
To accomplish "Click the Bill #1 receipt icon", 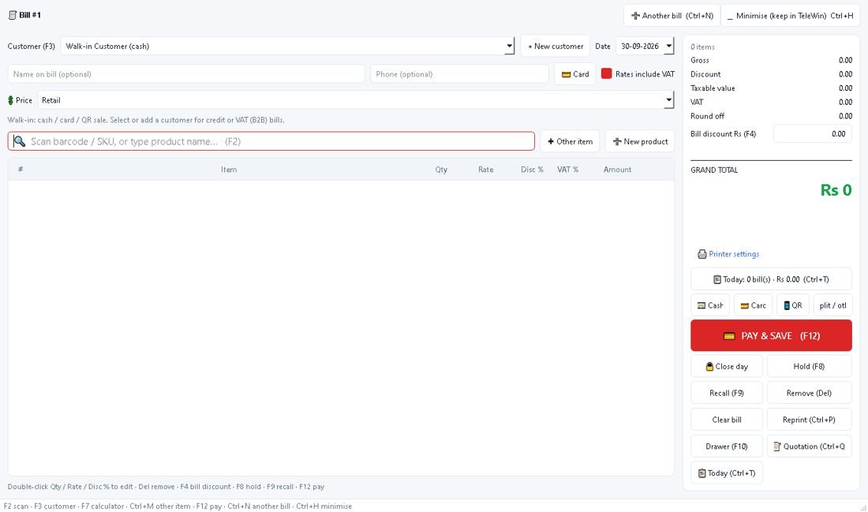I will [13, 15].
